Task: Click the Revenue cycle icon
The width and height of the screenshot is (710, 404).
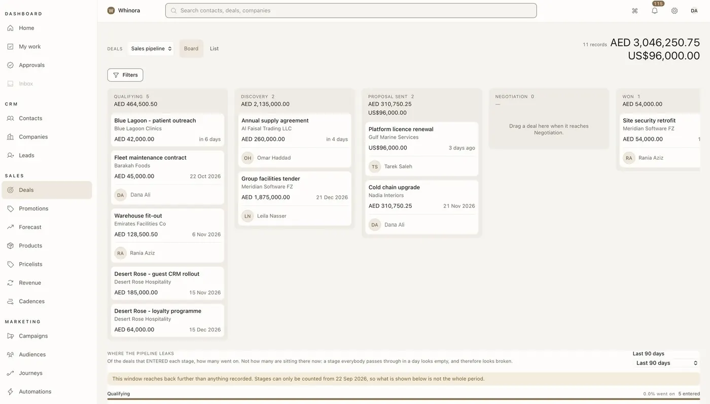Action: coord(10,283)
